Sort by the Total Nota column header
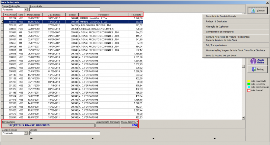Screen dimensions: 270x145 (x=136, y=15)
